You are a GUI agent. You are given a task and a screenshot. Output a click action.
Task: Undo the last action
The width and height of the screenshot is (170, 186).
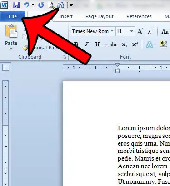tap(26, 5)
